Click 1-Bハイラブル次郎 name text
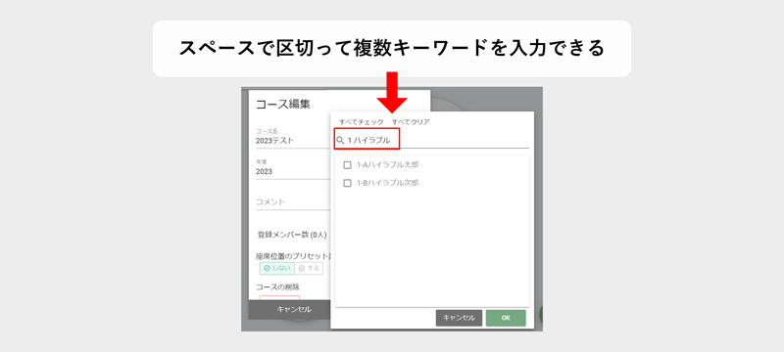Viewport: 784px width, 352px height. point(388,183)
